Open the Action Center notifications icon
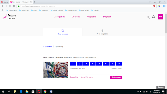167x94 pixels. pos(163,92)
